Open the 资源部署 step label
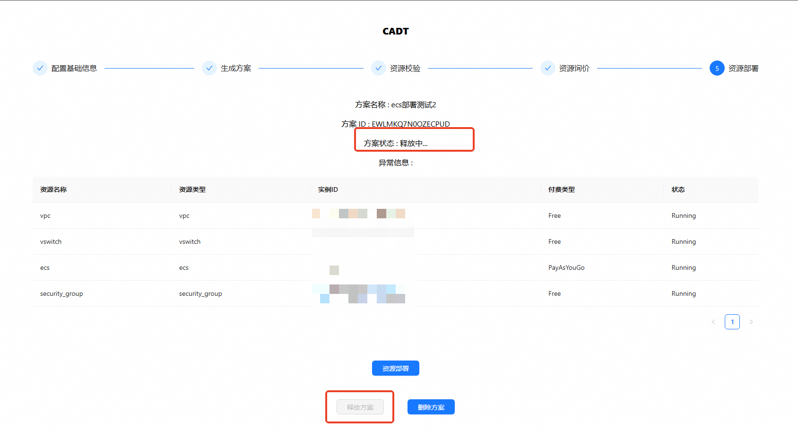The image size is (798, 430). click(x=744, y=68)
